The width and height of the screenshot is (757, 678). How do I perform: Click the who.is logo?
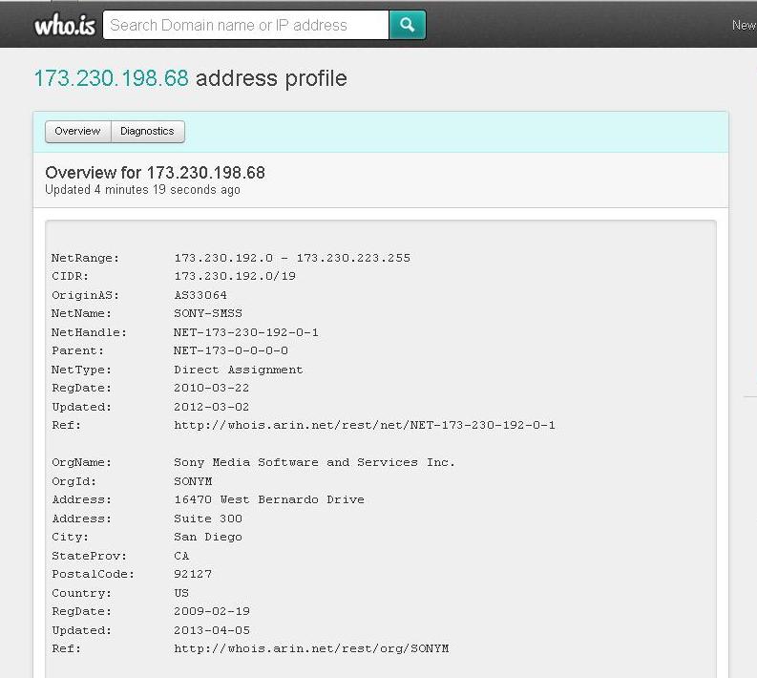(65, 25)
